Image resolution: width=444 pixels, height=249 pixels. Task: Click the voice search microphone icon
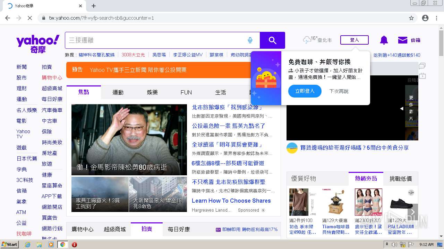point(250,40)
